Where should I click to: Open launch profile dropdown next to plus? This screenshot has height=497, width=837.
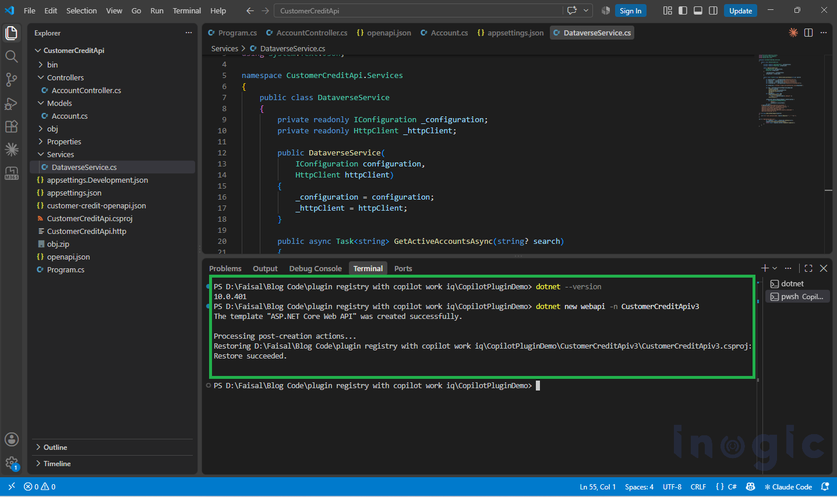[775, 268]
